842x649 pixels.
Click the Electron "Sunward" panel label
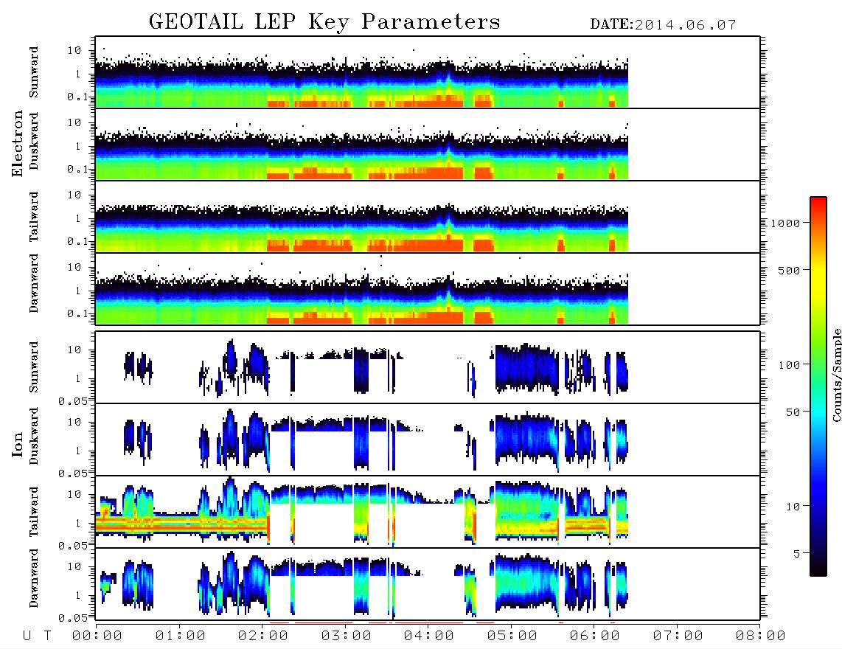click(x=34, y=72)
